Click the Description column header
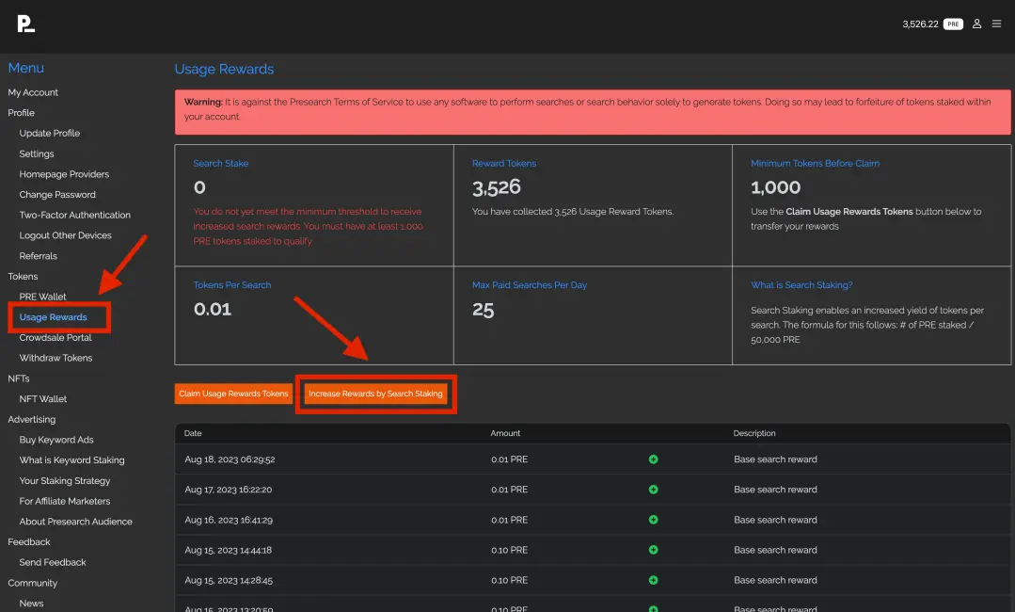Image resolution: width=1015 pixels, height=612 pixels. click(754, 433)
